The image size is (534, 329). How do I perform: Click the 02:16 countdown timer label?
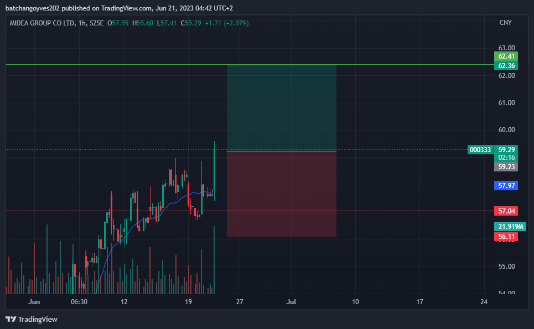pyautogui.click(x=506, y=158)
